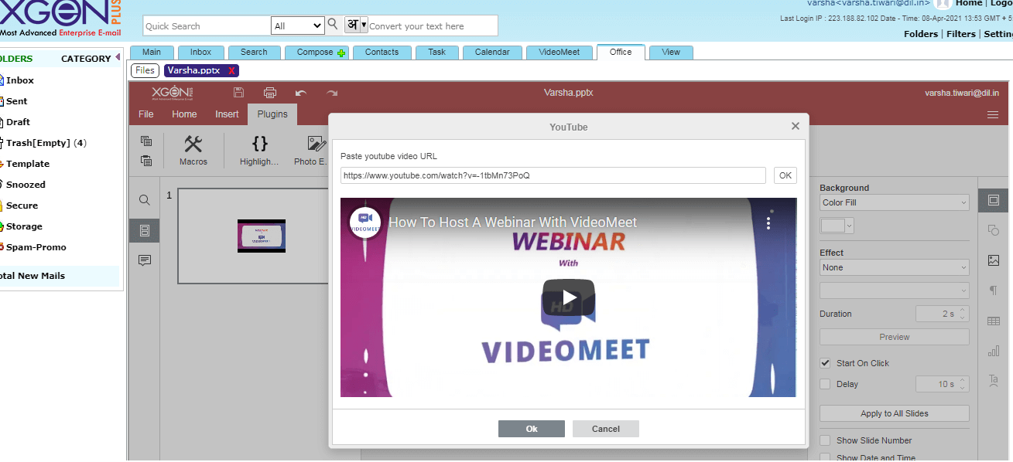Screen dimensions: 1013x462
Task: Enable the Delay checkbox
Action: (826, 384)
